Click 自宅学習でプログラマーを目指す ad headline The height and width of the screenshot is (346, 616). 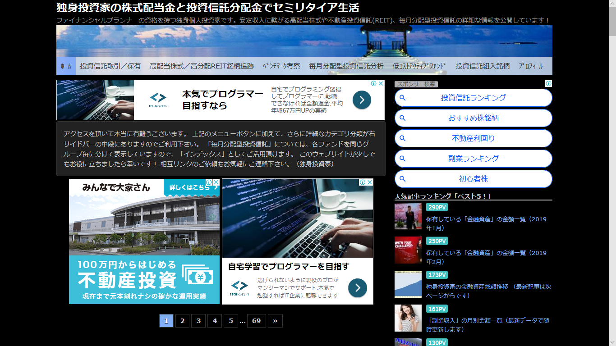[289, 266]
